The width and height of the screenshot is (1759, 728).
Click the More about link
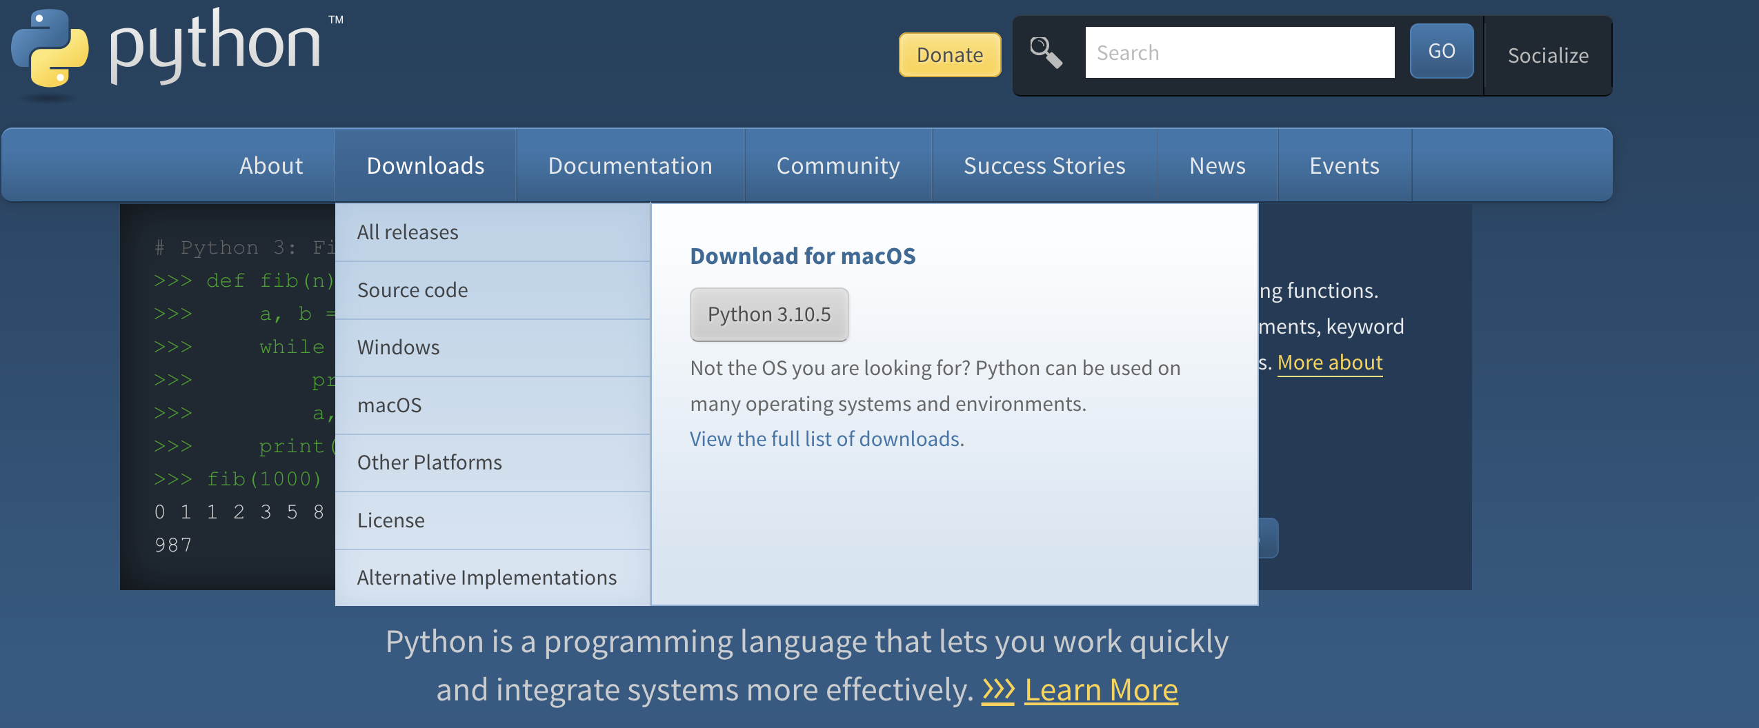(x=1331, y=362)
